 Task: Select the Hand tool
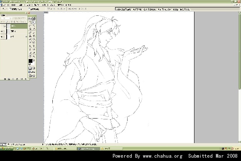(30, 56)
